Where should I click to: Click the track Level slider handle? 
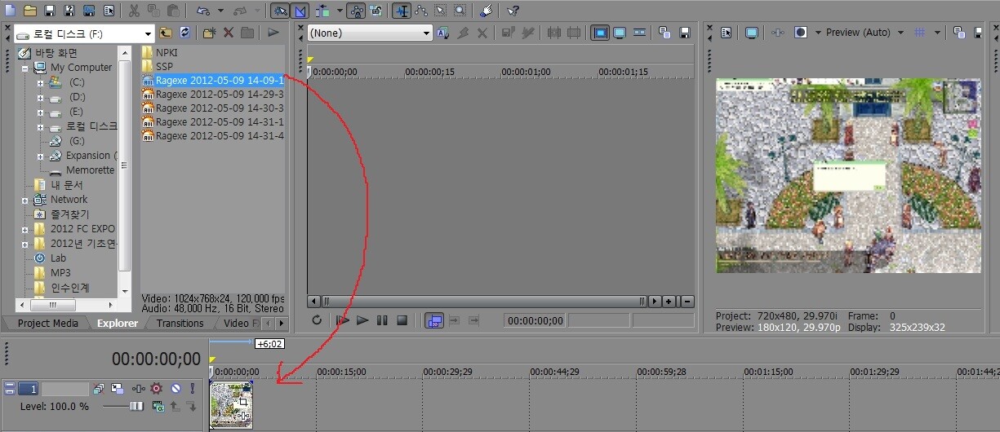click(x=136, y=406)
